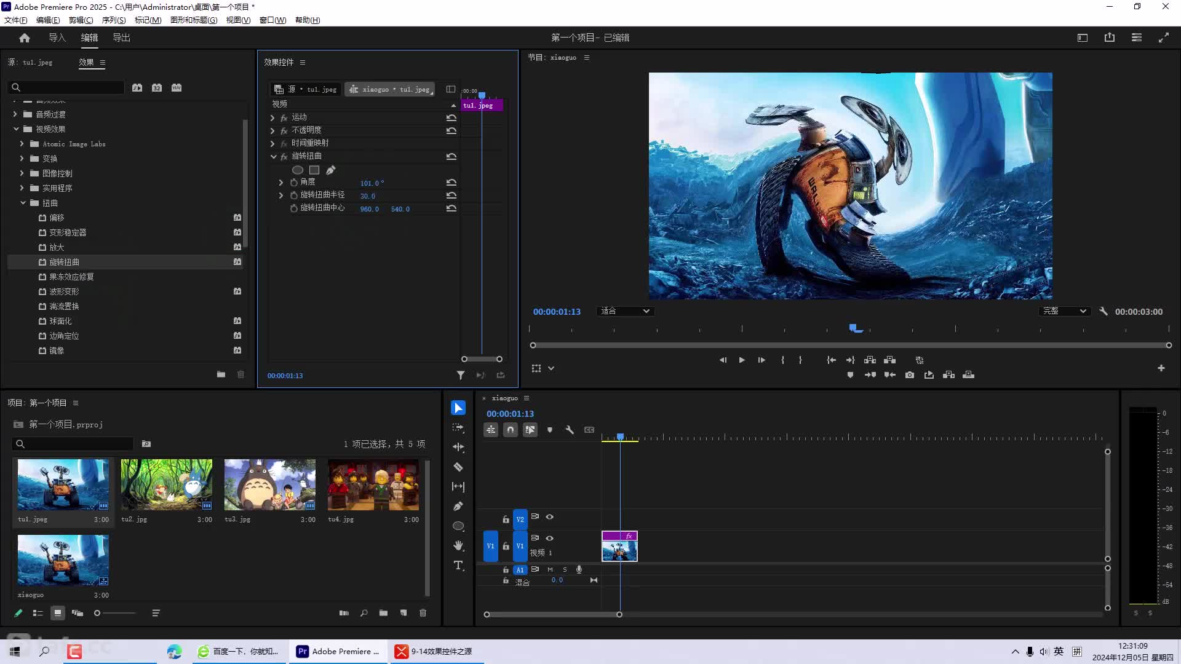Image resolution: width=1181 pixels, height=664 pixels.
Task: Select the tu4.jpg thumbnail
Action: pyautogui.click(x=373, y=484)
